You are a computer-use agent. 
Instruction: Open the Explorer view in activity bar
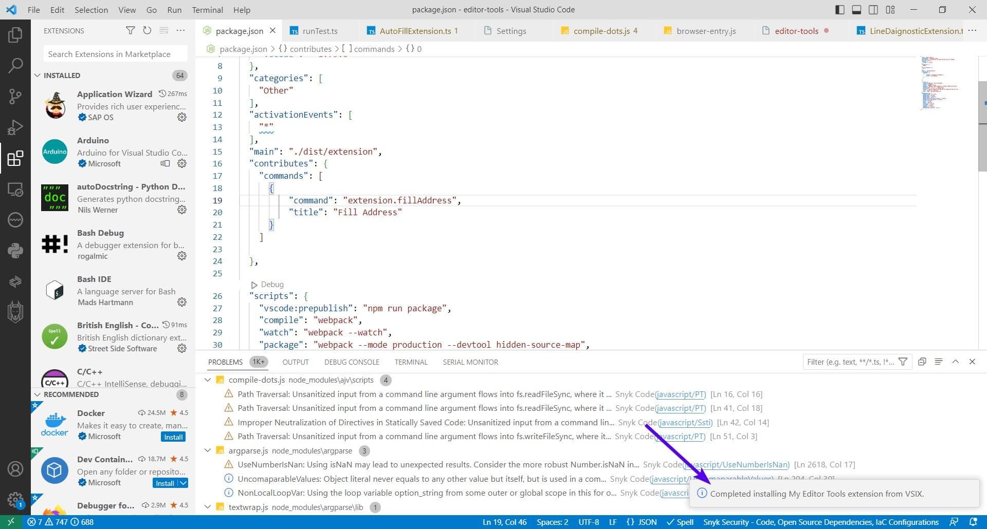[x=15, y=35]
